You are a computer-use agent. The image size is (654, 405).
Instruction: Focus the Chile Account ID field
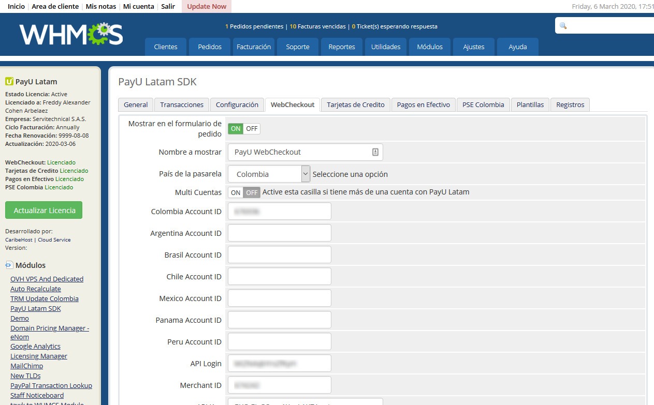(x=280, y=276)
